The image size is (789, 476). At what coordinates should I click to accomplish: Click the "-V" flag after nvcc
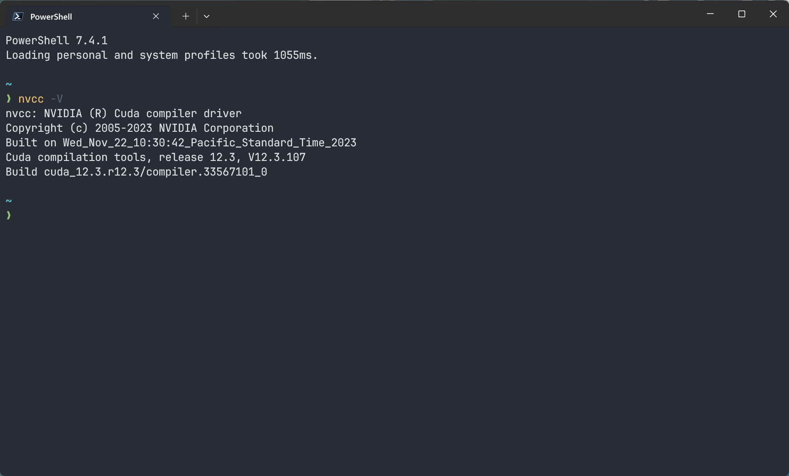[x=57, y=99]
